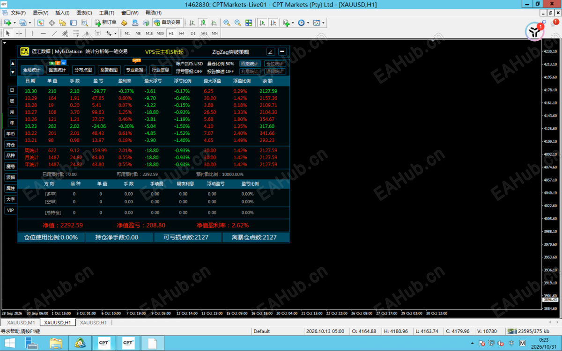Expand the new chart dropdown arrow
Viewport: 562px width, 351px height.
pyautogui.click(x=15, y=22)
